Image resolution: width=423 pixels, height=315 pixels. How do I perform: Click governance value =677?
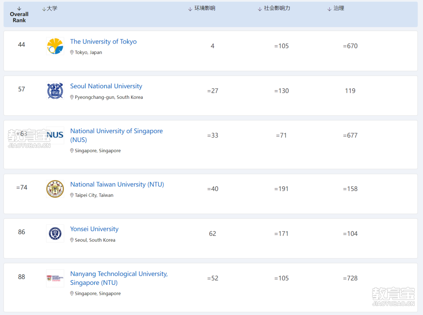(x=350, y=135)
